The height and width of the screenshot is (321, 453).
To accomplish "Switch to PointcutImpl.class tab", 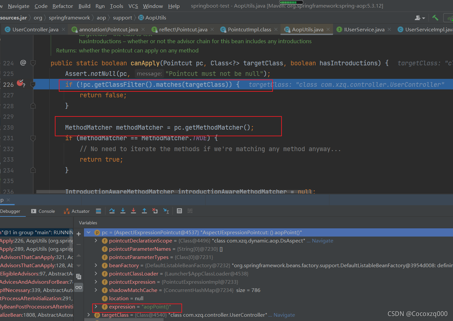I will coord(249,29).
